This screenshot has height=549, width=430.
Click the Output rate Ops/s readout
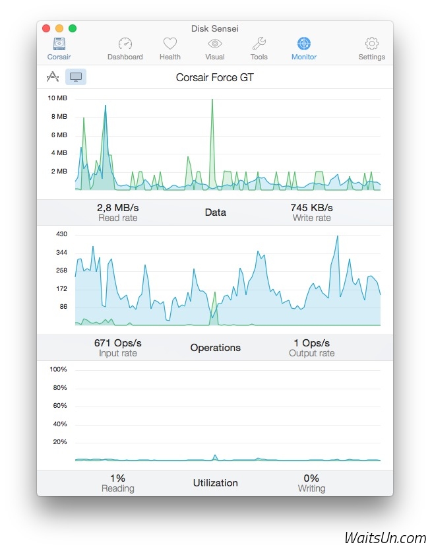coord(312,343)
